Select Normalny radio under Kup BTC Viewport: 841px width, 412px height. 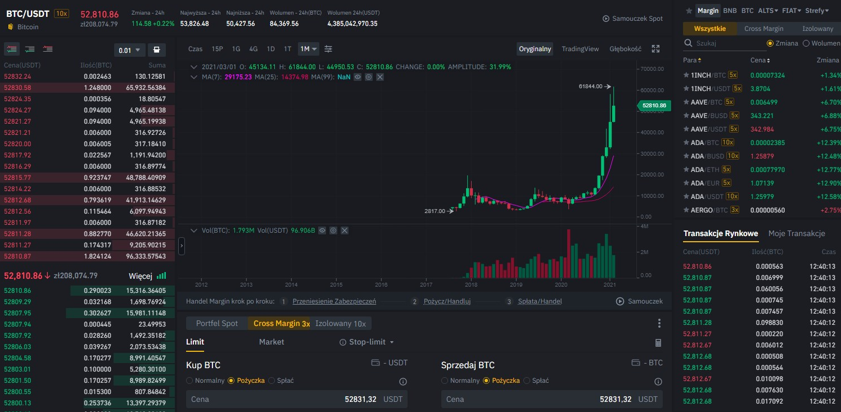coord(189,381)
